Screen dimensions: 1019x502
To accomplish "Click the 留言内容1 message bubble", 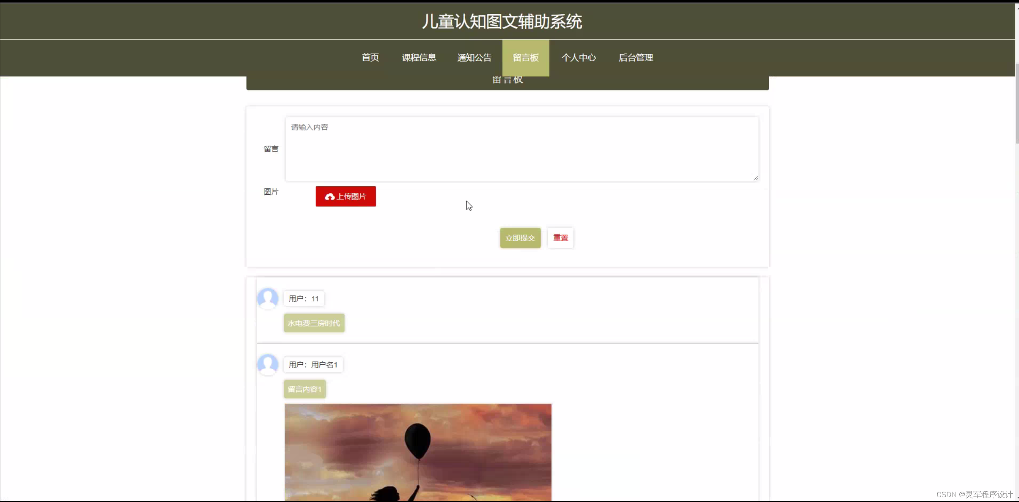I will pos(304,389).
